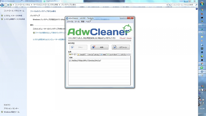Switch to the フォルダ results tab
Viewport: 206px width, 116px height.
click(x=81, y=55)
